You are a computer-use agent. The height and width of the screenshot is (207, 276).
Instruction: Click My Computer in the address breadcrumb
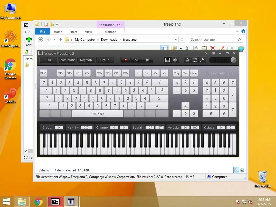(85, 40)
